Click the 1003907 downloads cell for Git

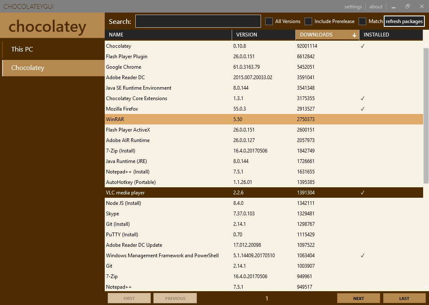pos(305,266)
